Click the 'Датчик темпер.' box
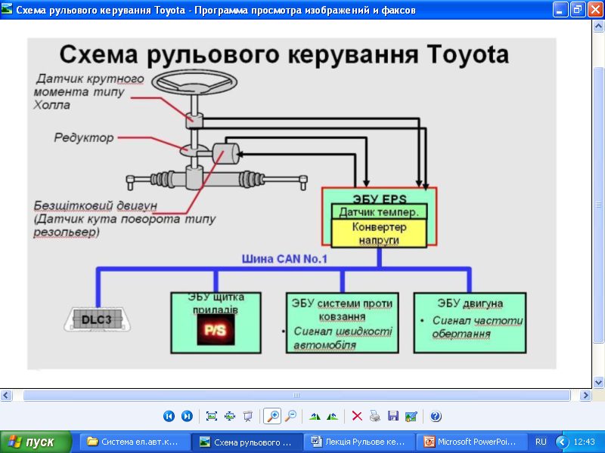Screen dimensions: 605x453 pyautogui.click(x=379, y=212)
